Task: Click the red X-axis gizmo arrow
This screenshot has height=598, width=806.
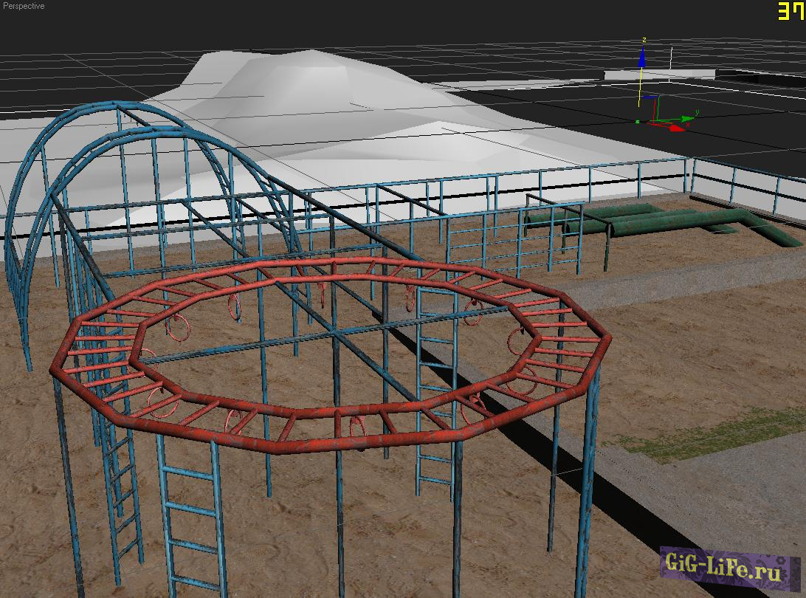Action: pos(676,128)
